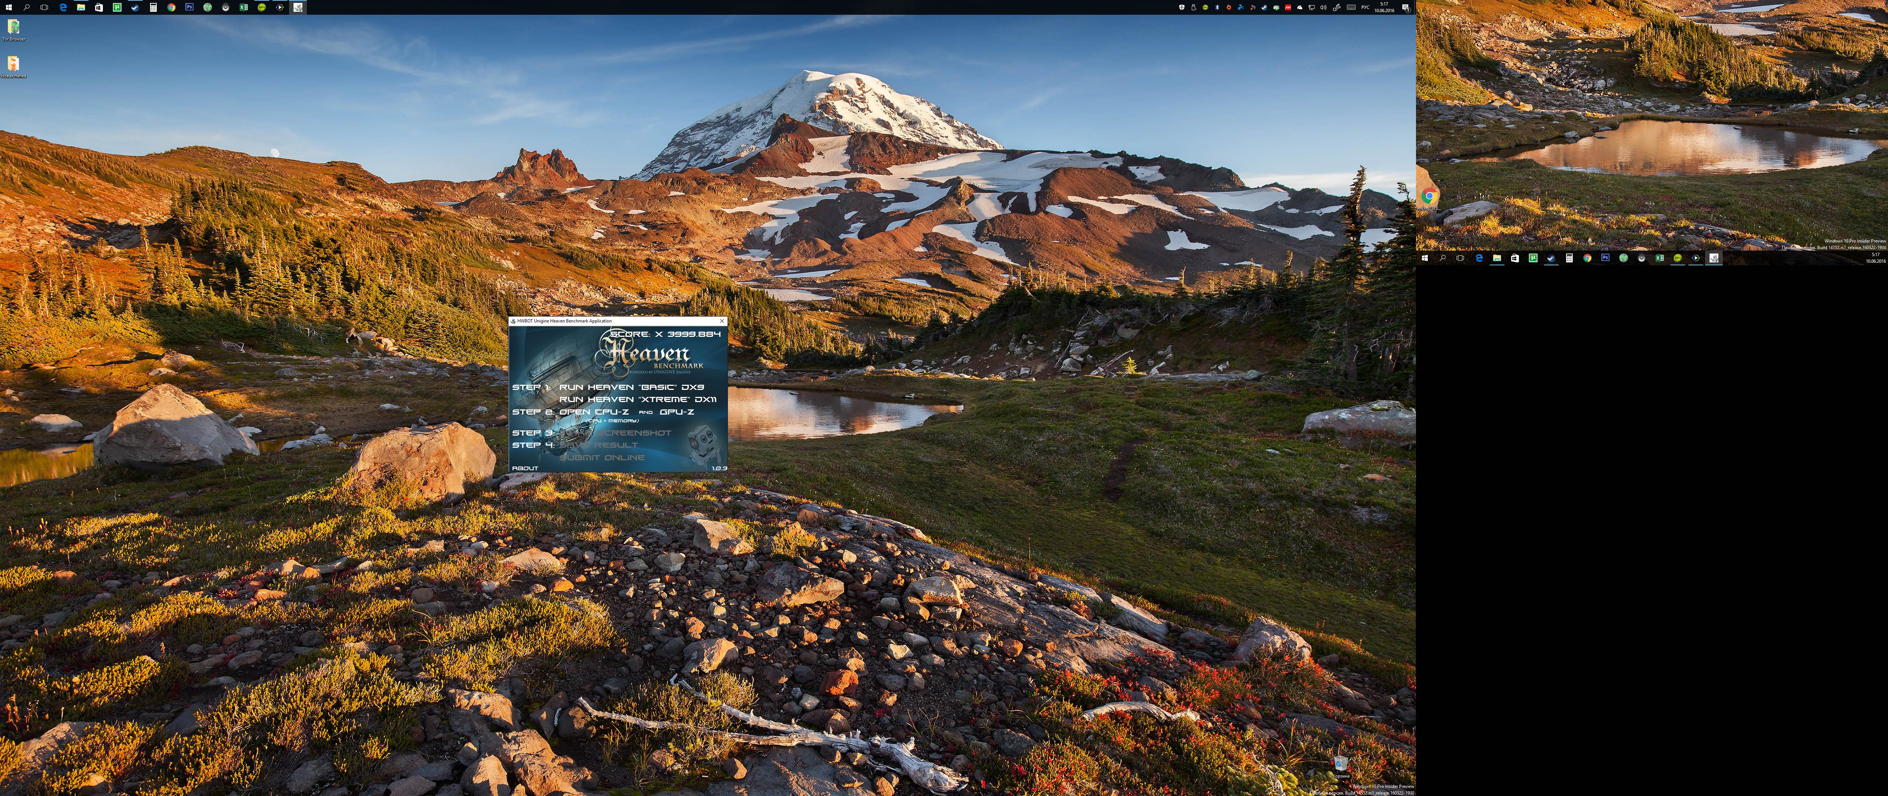The height and width of the screenshot is (796, 1888).
Task: Launch Microsoft Edge from primary taskbar
Action: coord(63,7)
